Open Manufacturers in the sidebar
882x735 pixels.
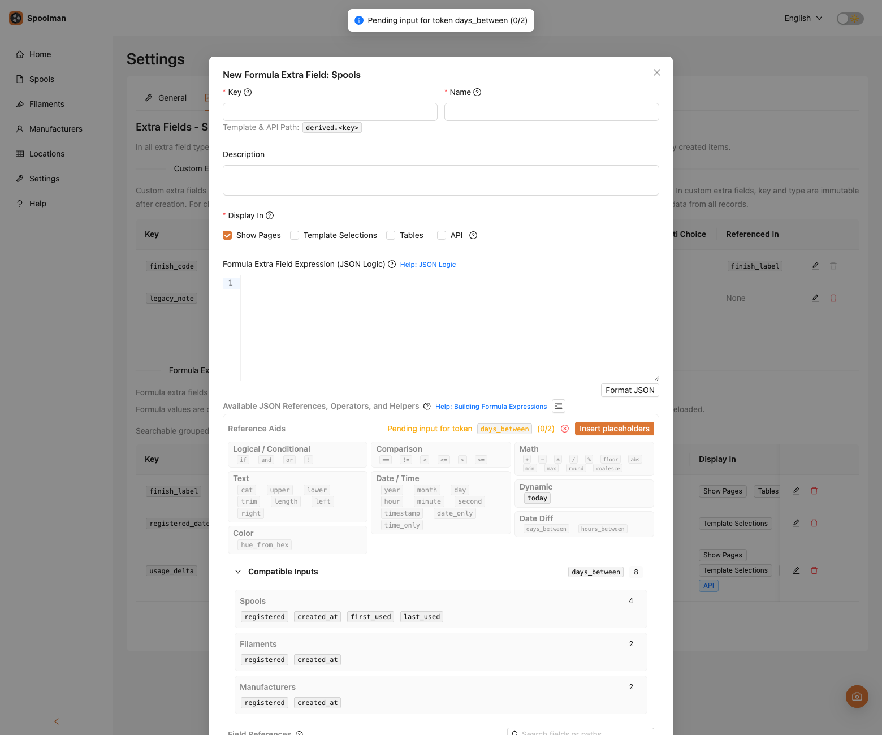click(x=56, y=129)
